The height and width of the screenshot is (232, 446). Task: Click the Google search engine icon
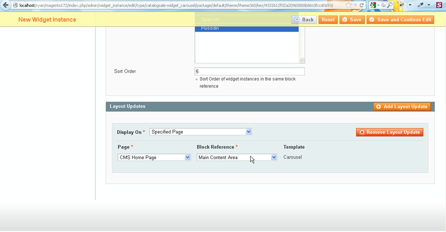pos(373,5)
